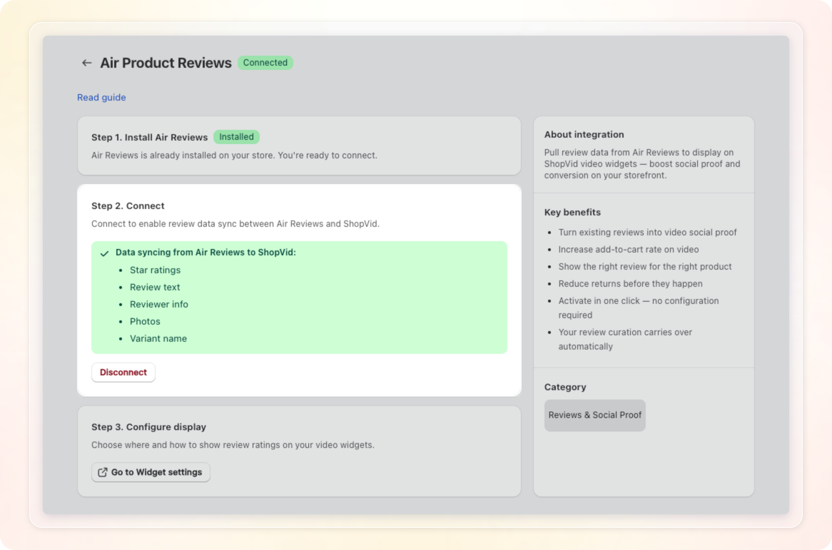Click Activate in one click benefit

coord(638,308)
